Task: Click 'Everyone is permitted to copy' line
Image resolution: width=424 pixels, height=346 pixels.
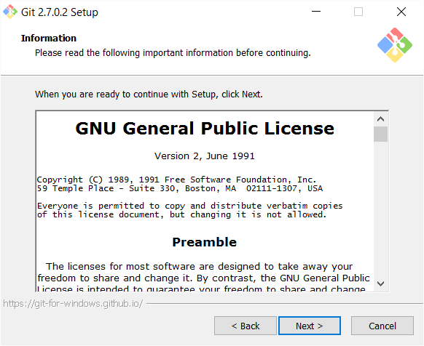Action: pyautogui.click(x=190, y=206)
